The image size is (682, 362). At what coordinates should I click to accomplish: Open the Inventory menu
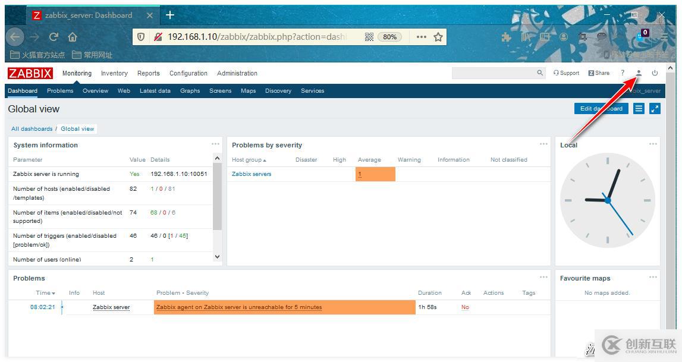click(x=114, y=73)
